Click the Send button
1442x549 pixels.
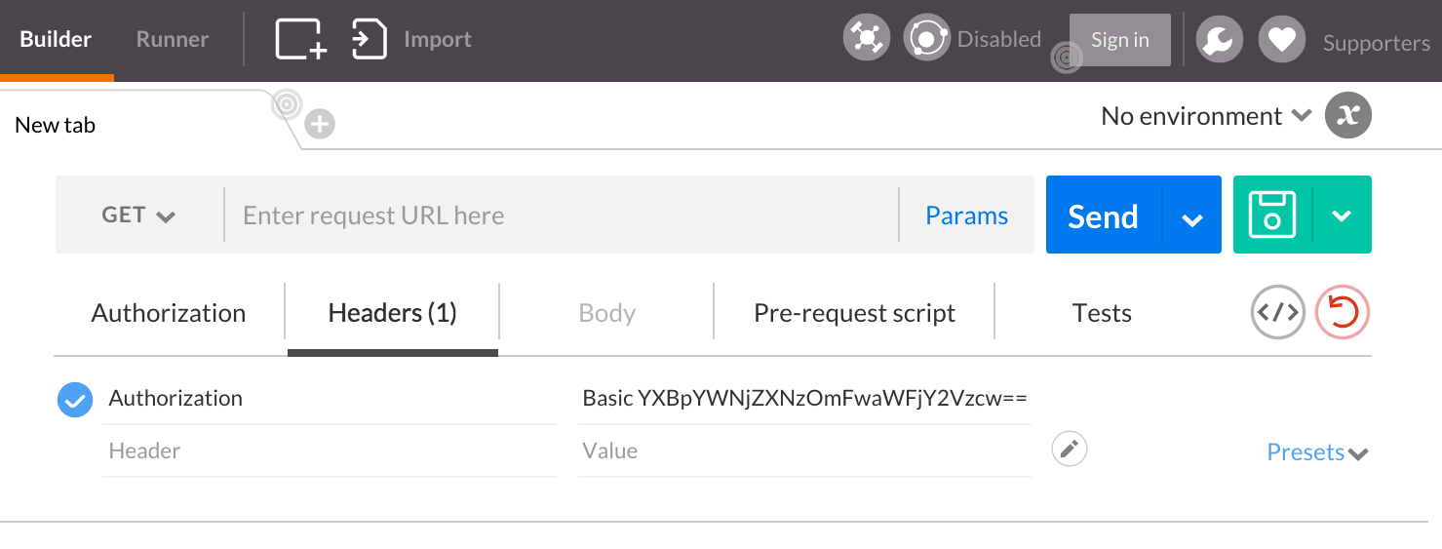1104,216
